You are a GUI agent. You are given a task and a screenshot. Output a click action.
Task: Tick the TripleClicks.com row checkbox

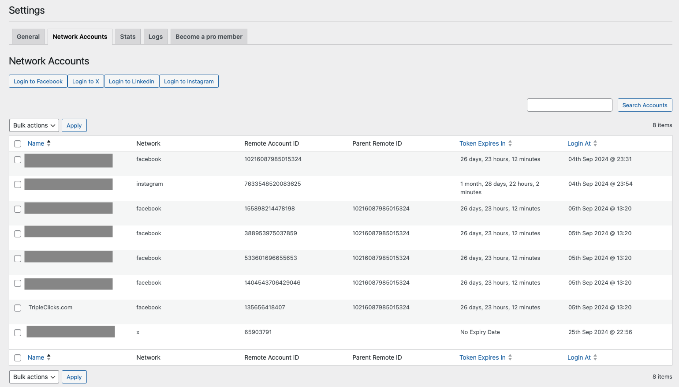click(18, 308)
